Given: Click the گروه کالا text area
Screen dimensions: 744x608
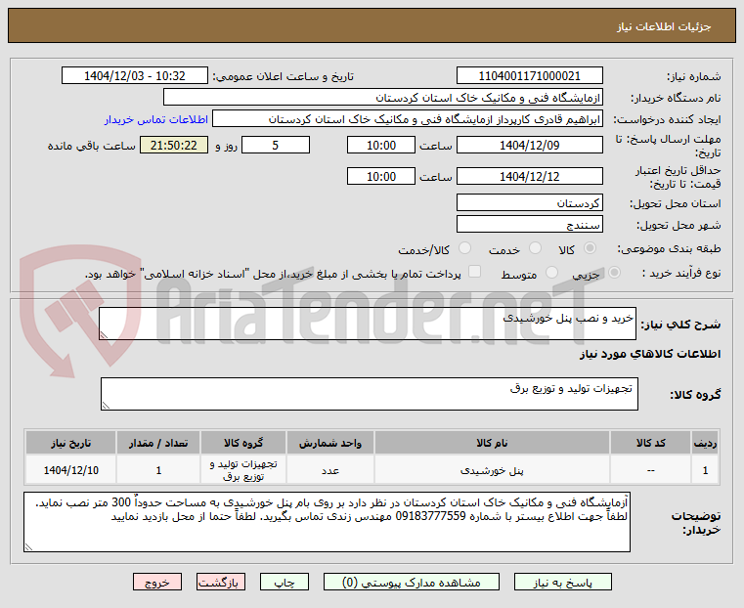Looking at the screenshot, I should click(x=370, y=394).
